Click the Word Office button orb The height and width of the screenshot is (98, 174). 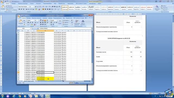2,2
